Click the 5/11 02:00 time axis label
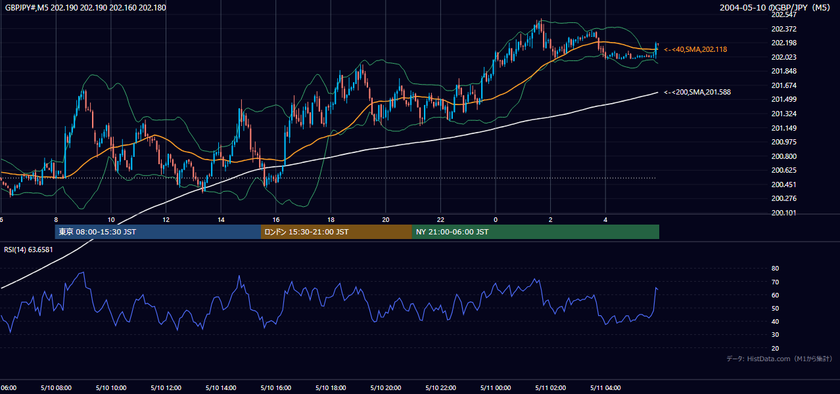 coord(550,388)
